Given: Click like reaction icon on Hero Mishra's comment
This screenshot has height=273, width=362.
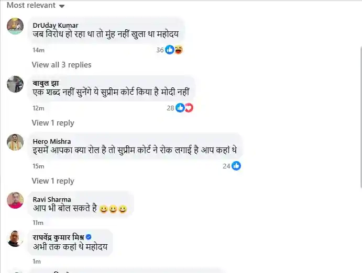Looking at the screenshot, I should (236, 166).
